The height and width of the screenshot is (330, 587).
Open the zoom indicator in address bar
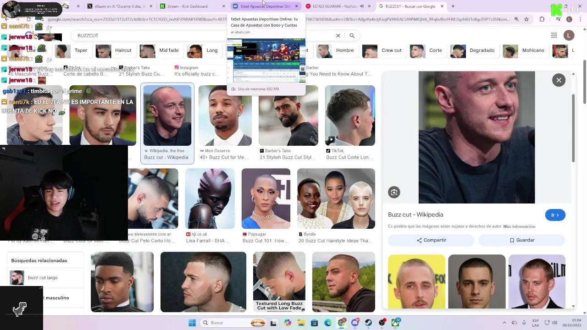click(x=516, y=19)
